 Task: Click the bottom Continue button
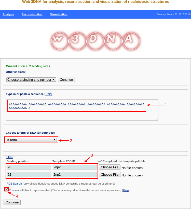12,202
